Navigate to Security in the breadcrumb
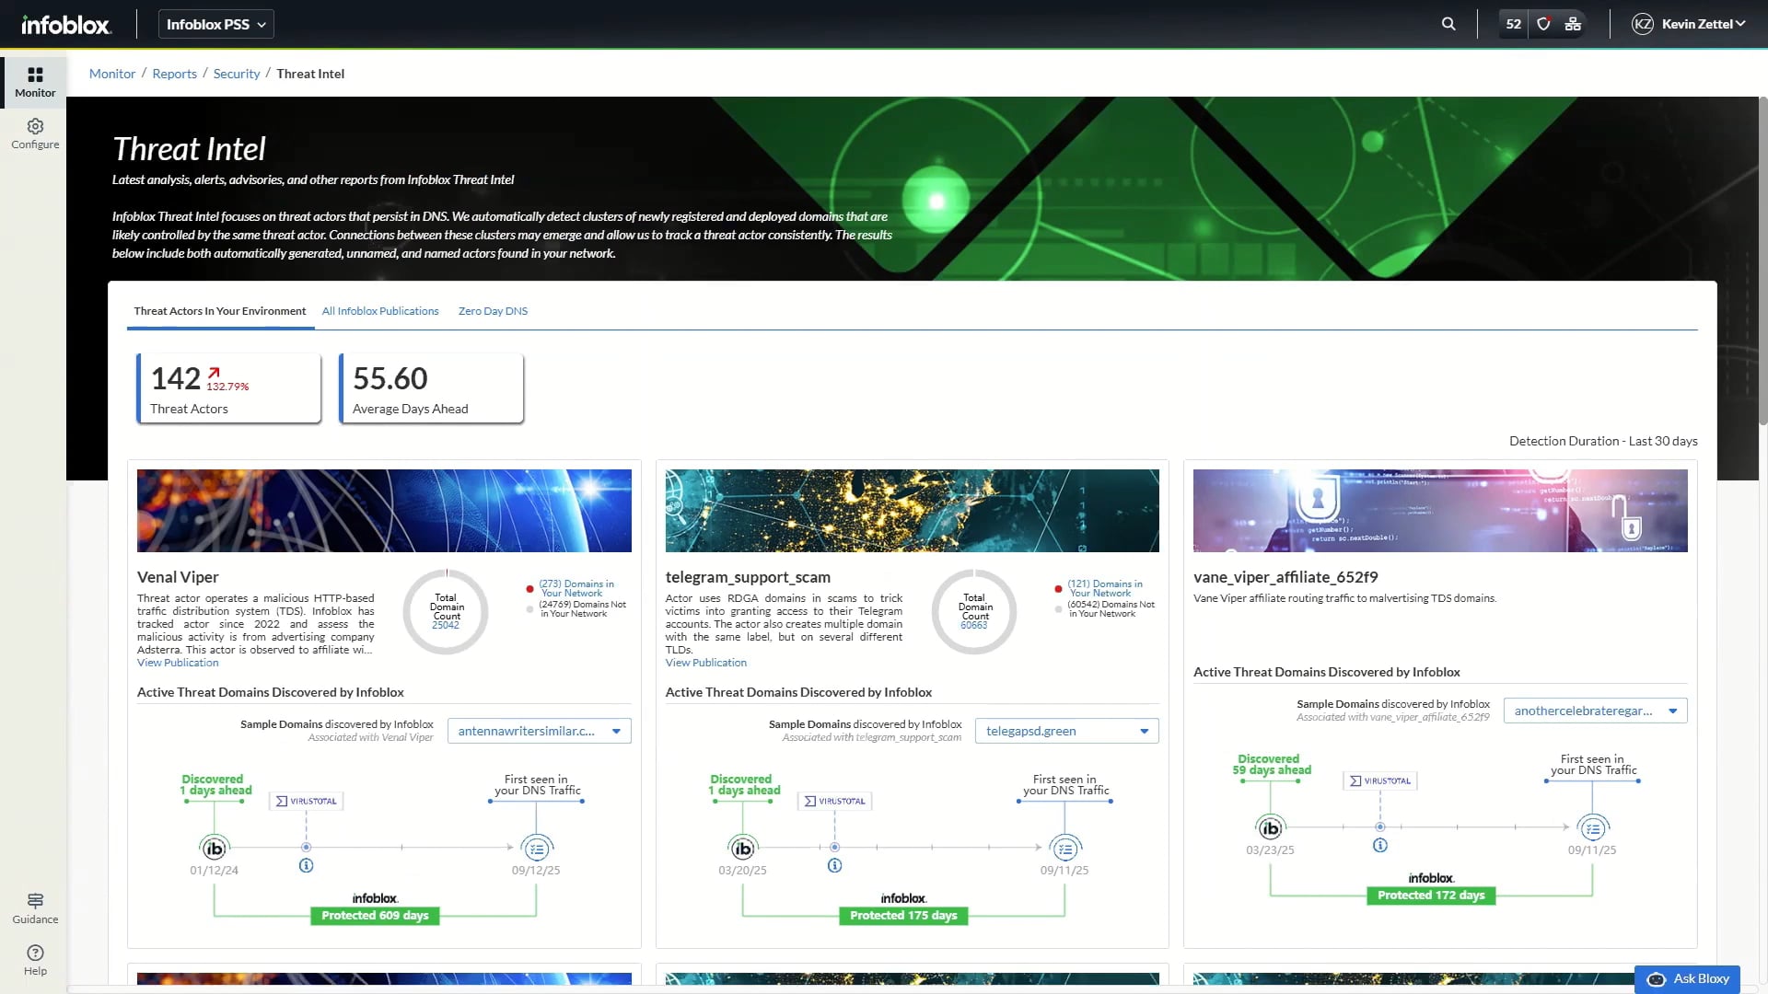Viewport: 1768px width, 994px height. (236, 73)
